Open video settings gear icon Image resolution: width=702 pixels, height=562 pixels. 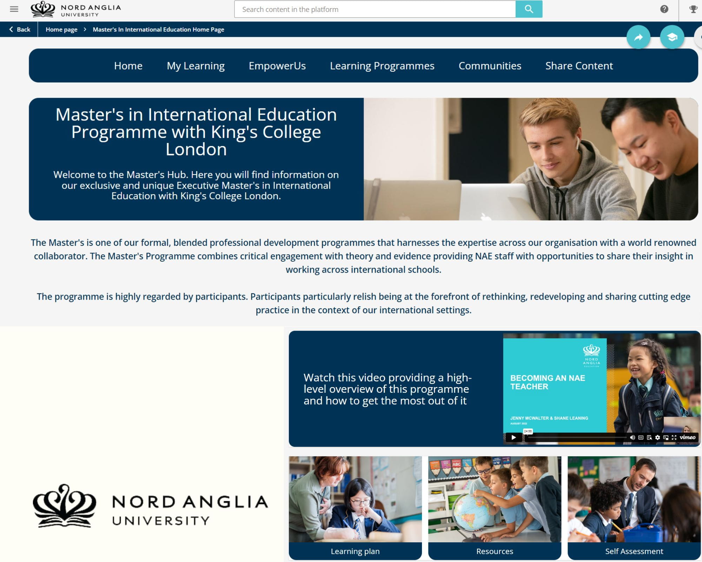click(x=657, y=437)
